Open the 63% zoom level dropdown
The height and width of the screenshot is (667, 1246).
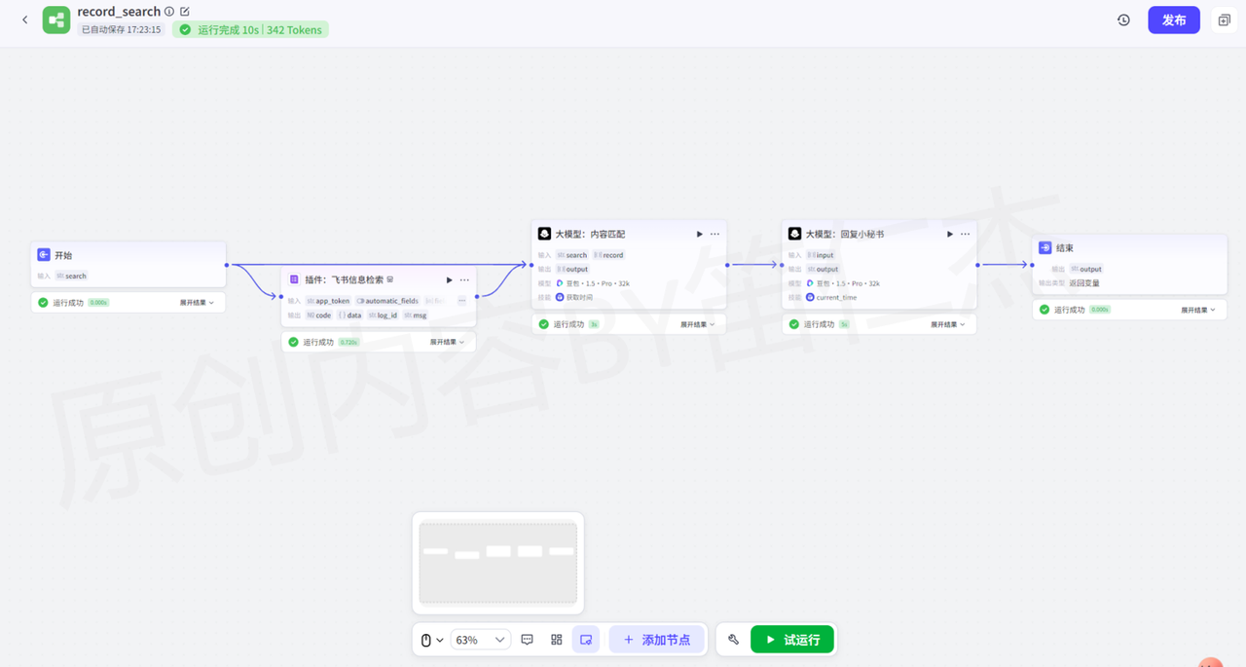pos(481,640)
